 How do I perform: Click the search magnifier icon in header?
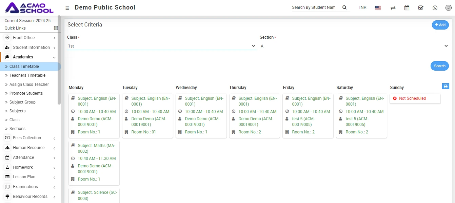[344, 7]
